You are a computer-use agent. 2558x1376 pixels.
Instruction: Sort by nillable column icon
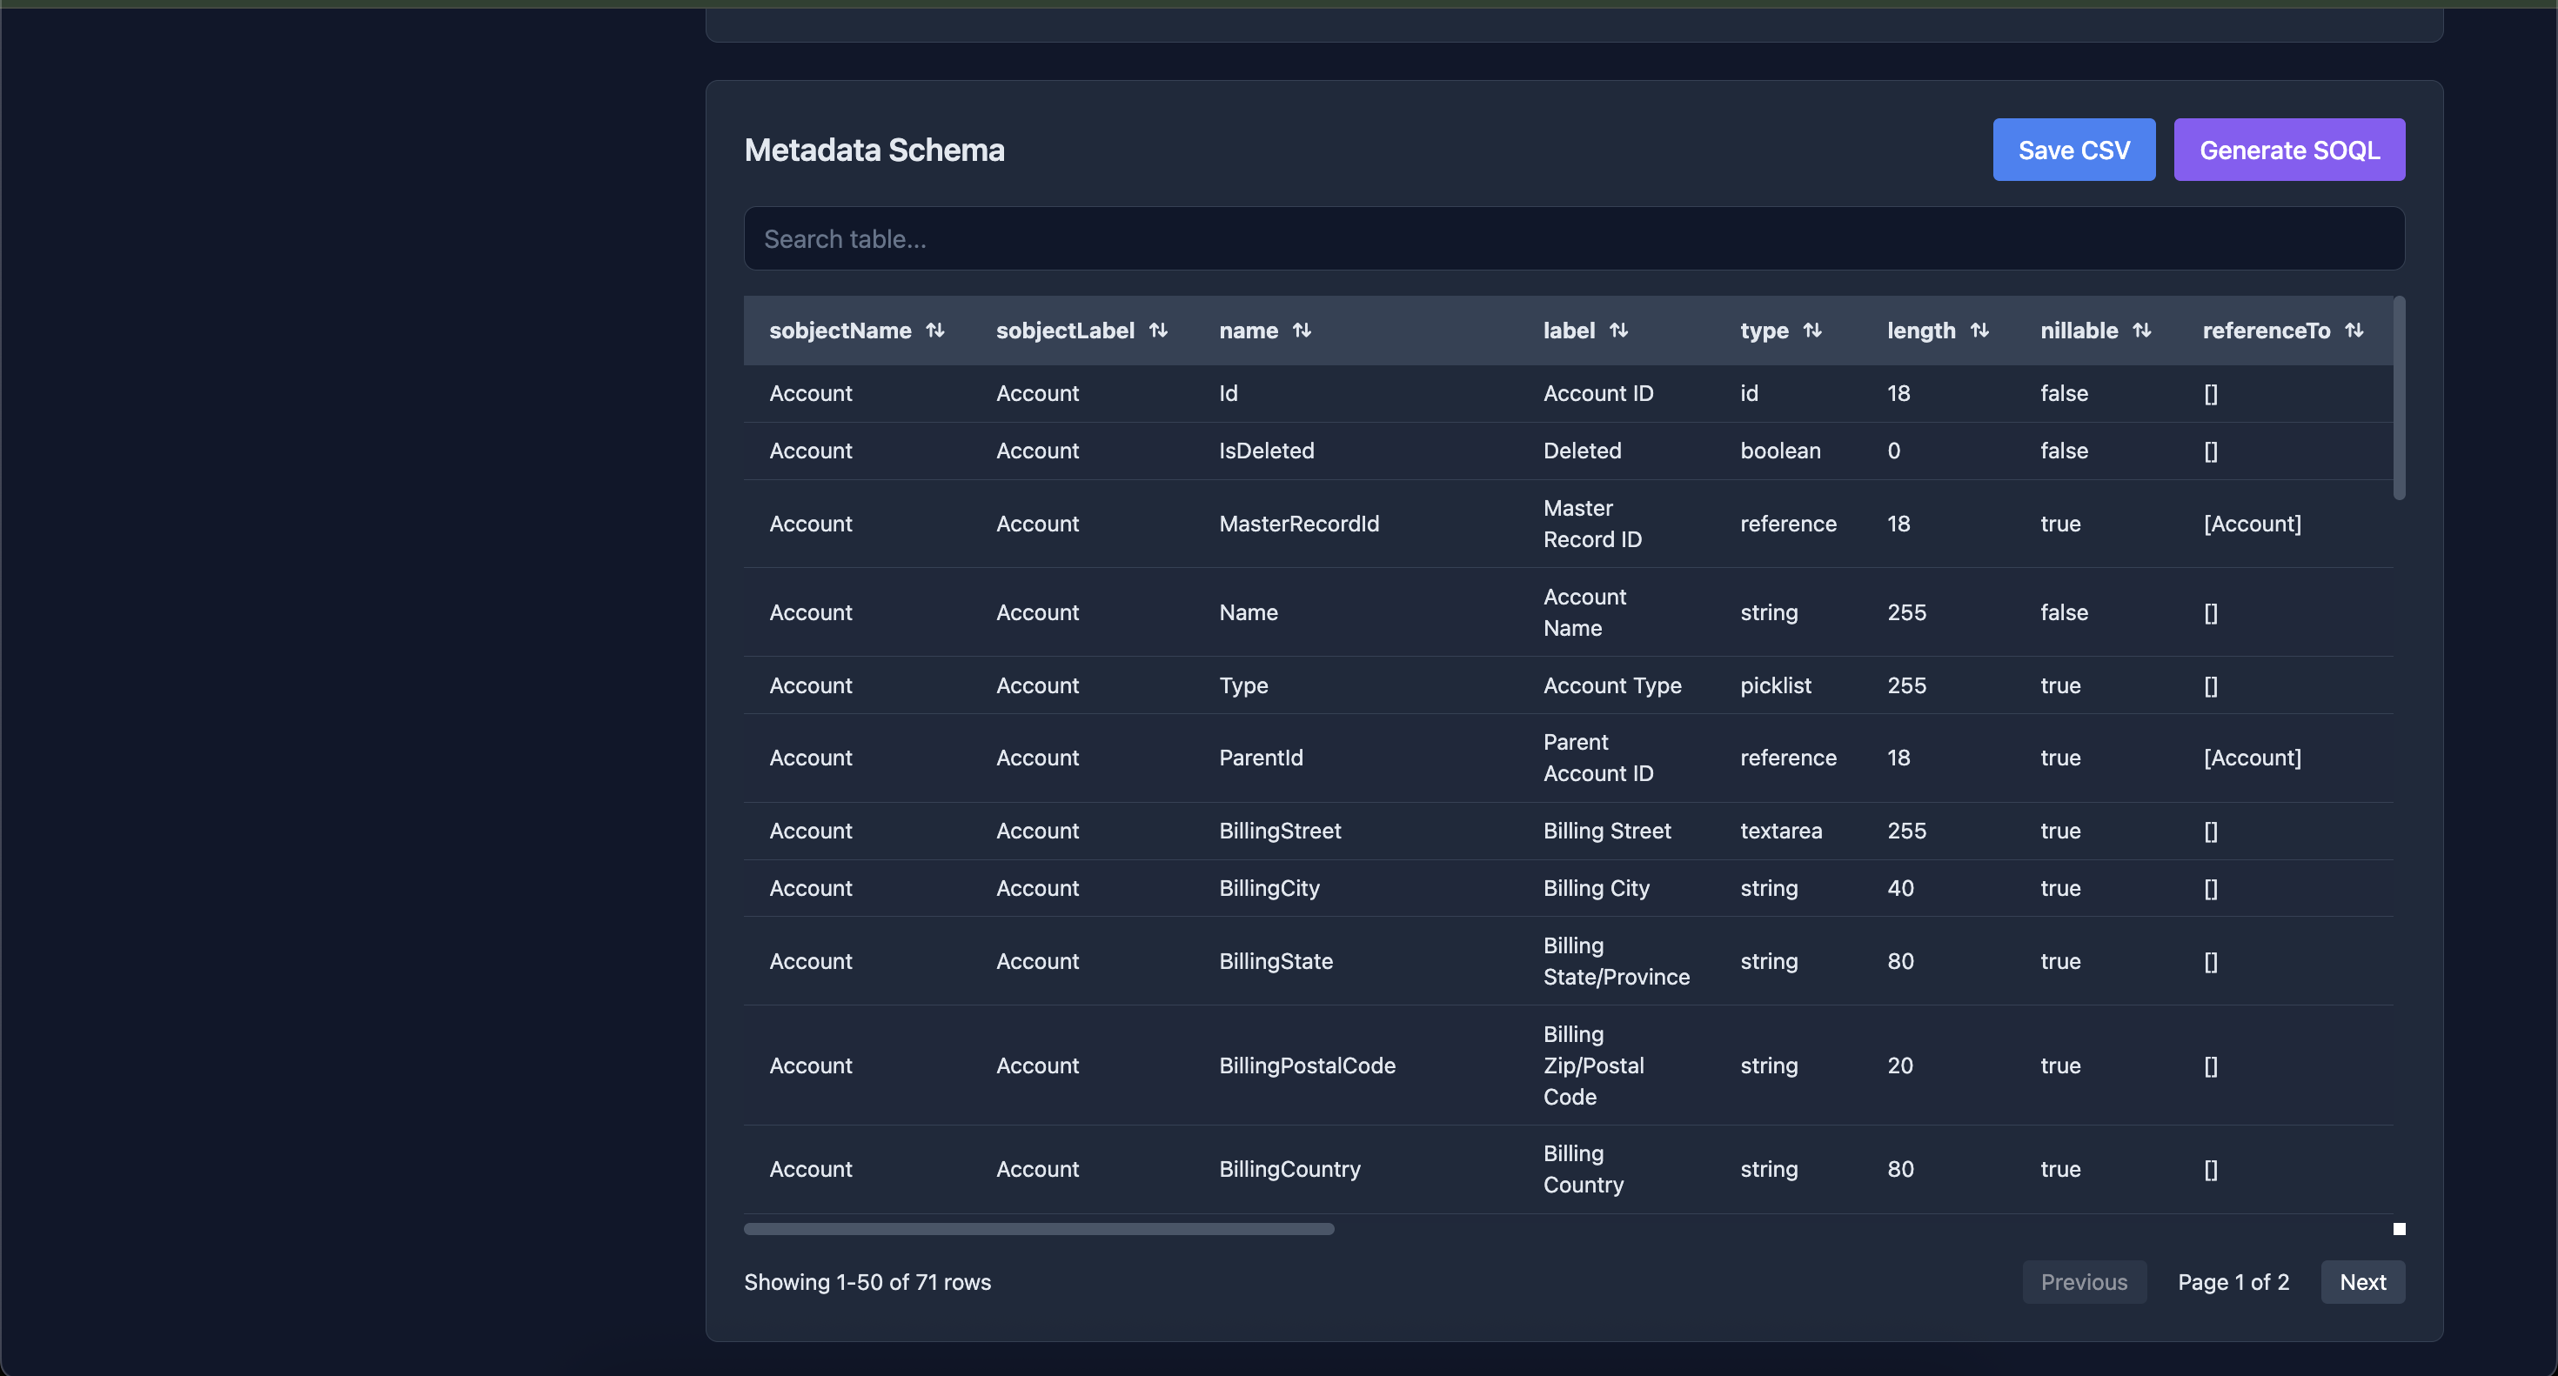click(2142, 331)
